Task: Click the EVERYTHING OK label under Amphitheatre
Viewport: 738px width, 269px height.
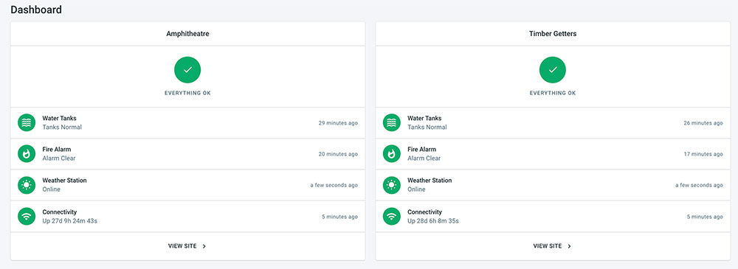Action: click(x=187, y=93)
